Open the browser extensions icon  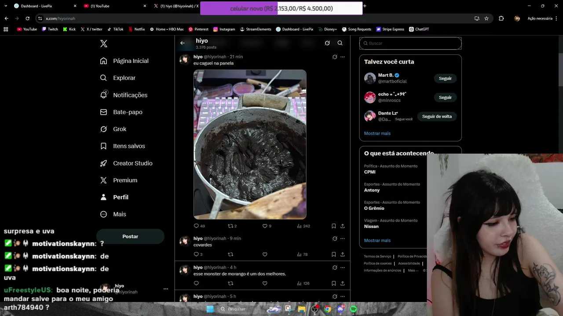(x=501, y=18)
